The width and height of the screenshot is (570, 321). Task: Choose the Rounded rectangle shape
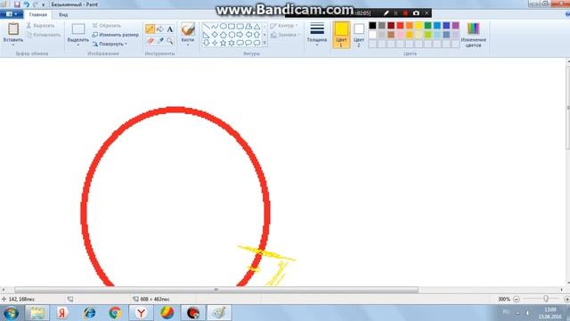[x=240, y=26]
